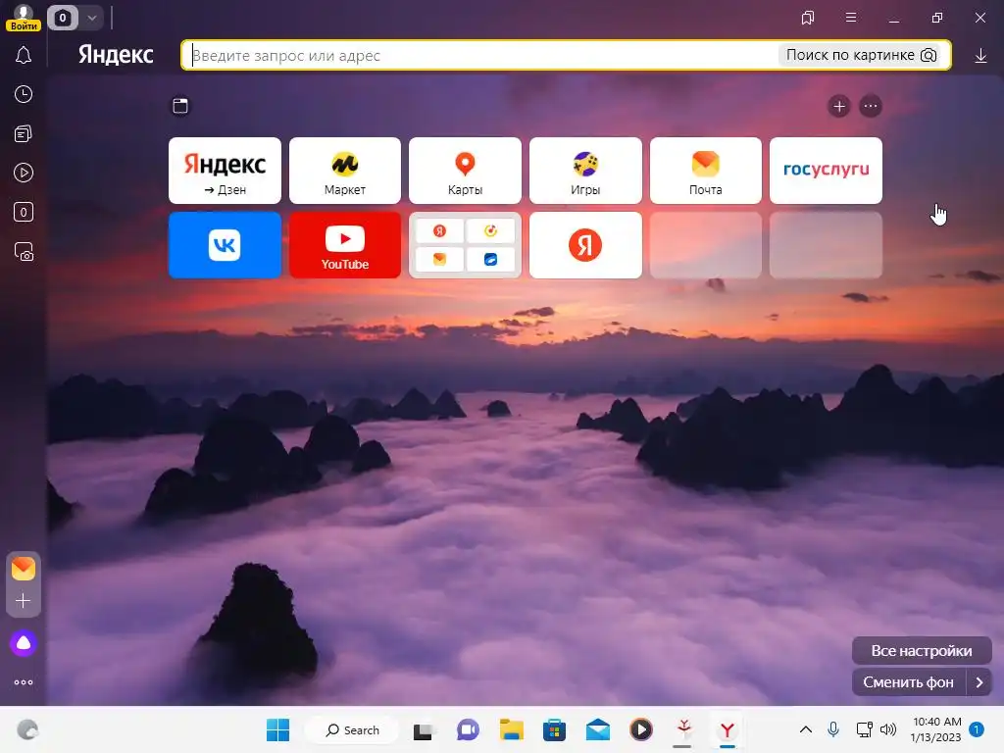The height and width of the screenshot is (753, 1004).
Task: Open the volume tray icon
Action: (x=888, y=729)
